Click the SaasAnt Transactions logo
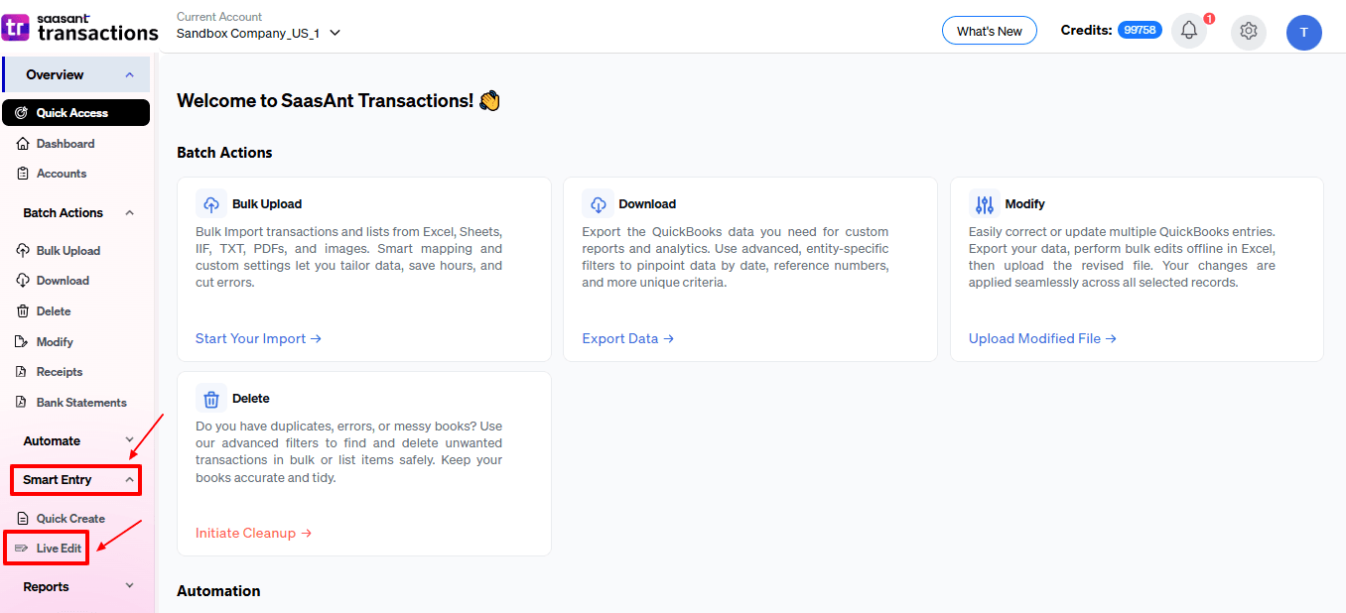Image resolution: width=1346 pixels, height=613 pixels. click(80, 27)
